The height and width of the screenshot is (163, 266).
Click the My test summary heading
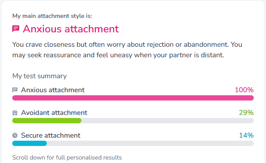39,76
